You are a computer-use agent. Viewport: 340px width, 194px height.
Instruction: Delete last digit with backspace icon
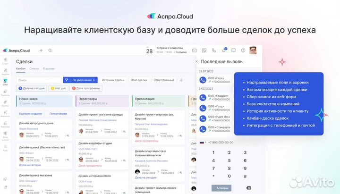(248, 188)
